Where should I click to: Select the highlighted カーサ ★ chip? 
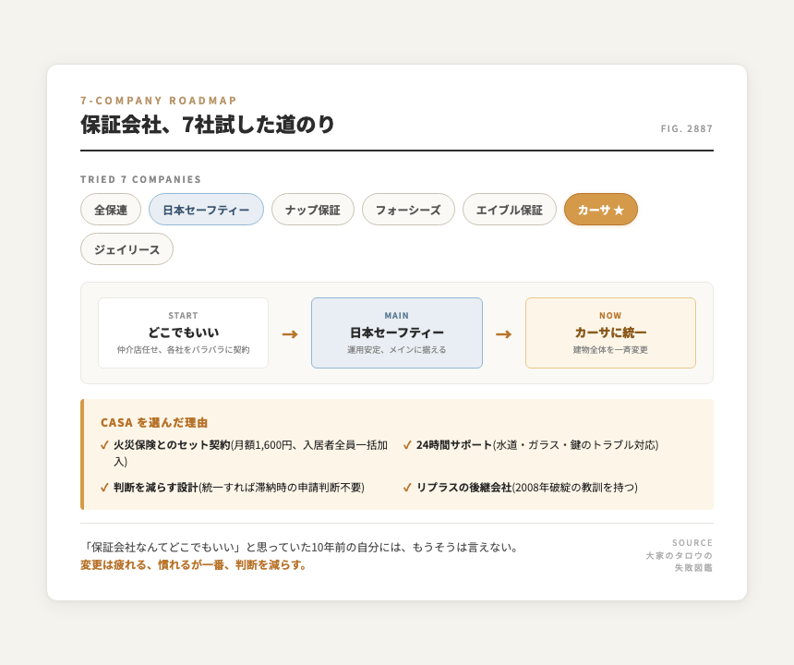600,209
